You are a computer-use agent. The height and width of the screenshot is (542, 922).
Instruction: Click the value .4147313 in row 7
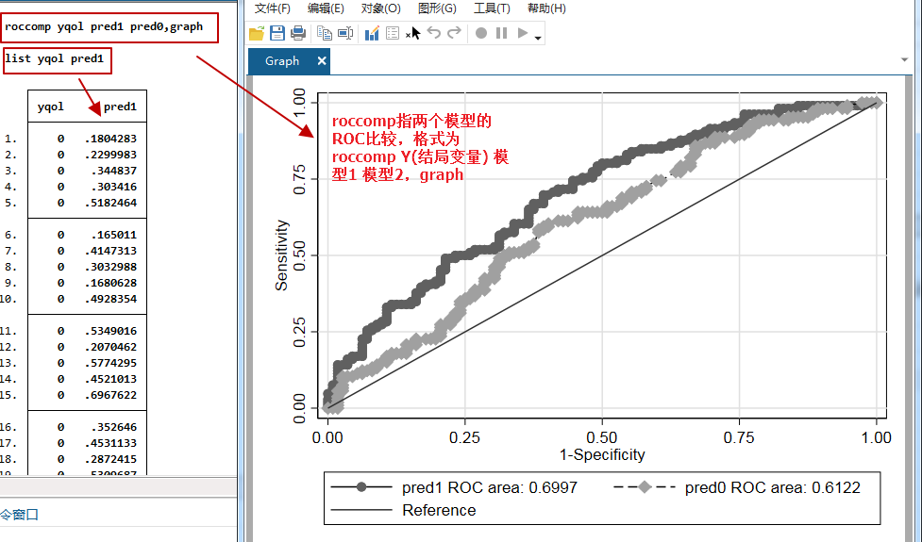[x=110, y=250]
